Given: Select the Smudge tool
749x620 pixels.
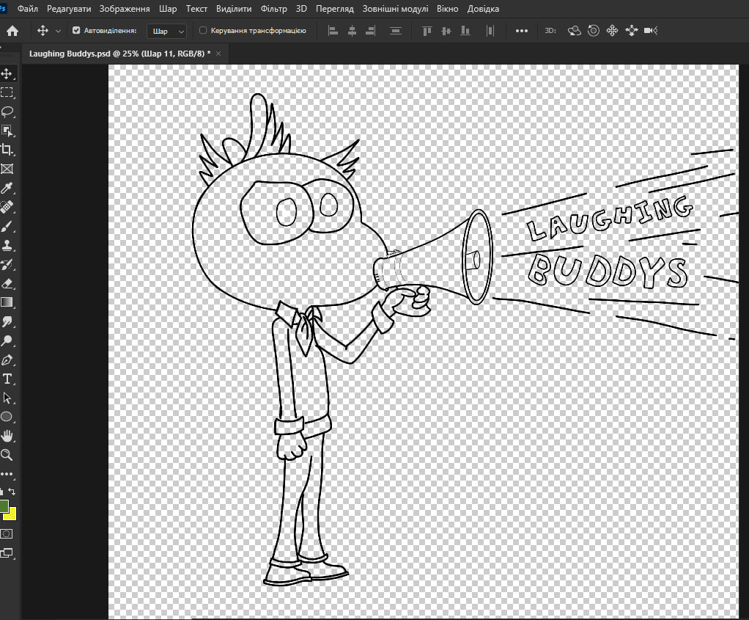Looking at the screenshot, I should coord(7,321).
